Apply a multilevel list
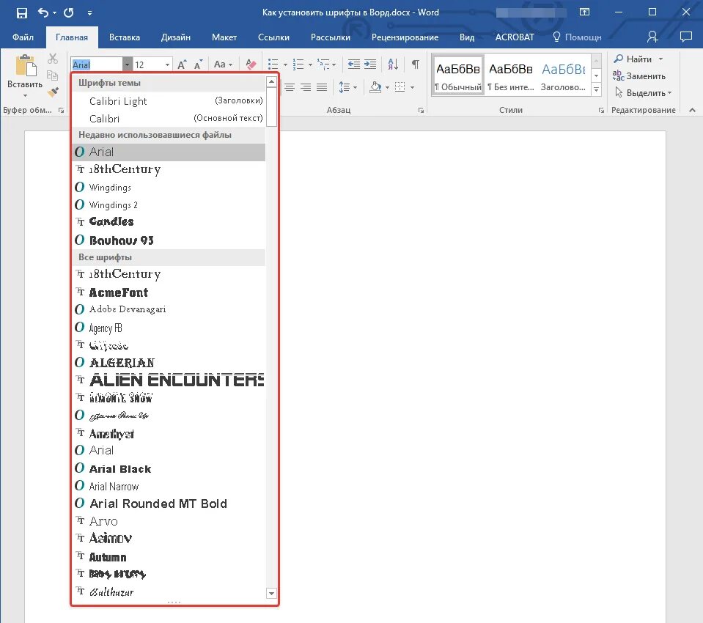This screenshot has width=703, height=623. coord(323,64)
